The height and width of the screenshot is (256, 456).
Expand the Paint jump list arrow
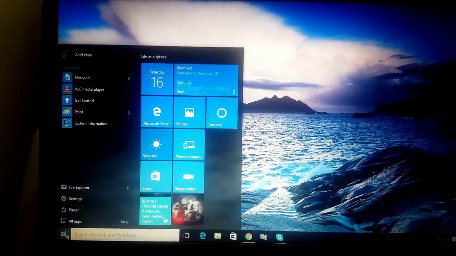click(129, 112)
